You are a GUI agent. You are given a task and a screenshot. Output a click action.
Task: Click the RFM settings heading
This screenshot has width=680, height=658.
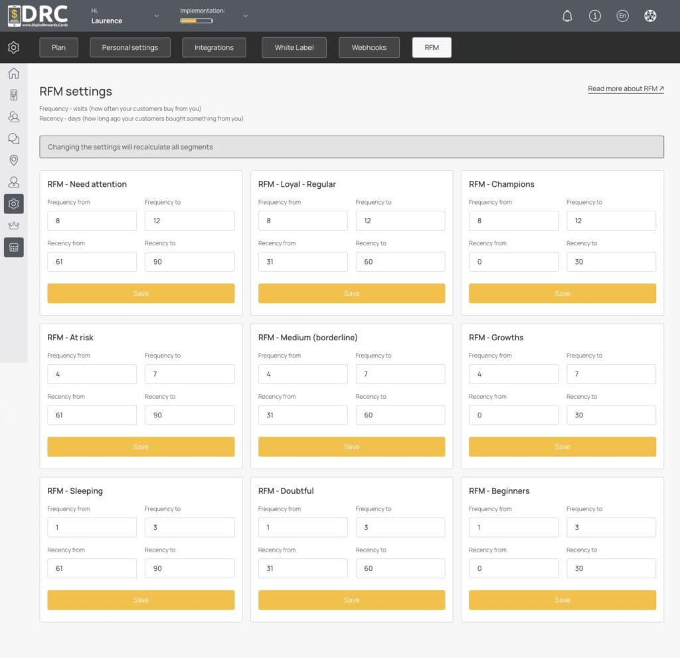(76, 91)
